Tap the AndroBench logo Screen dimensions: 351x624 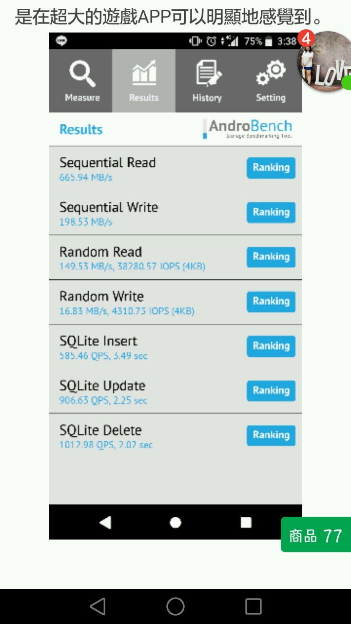click(248, 129)
